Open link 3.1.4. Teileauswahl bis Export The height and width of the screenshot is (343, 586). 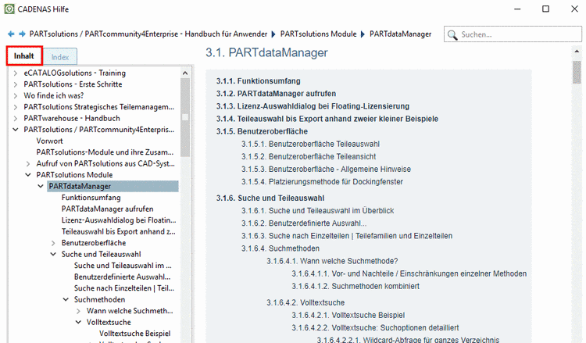tap(327, 119)
